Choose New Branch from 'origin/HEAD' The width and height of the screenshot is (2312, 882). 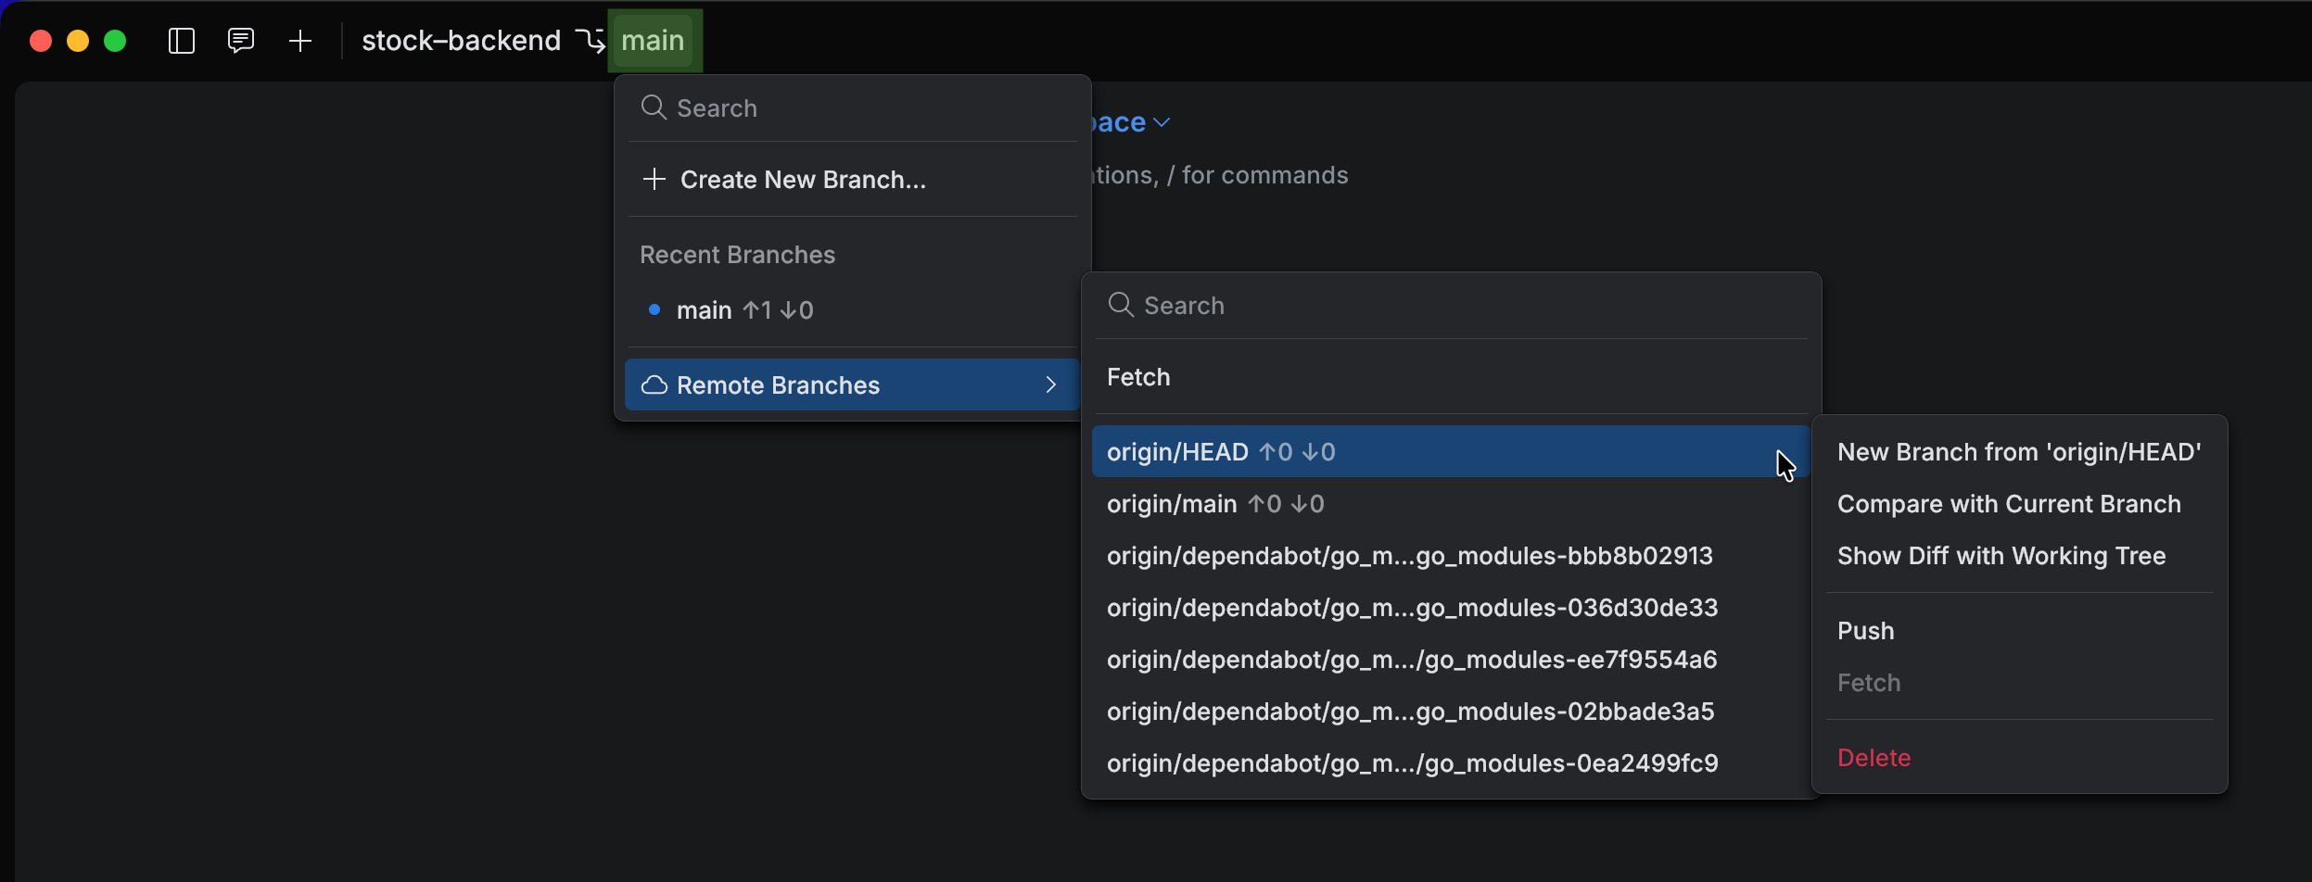coord(2018,452)
